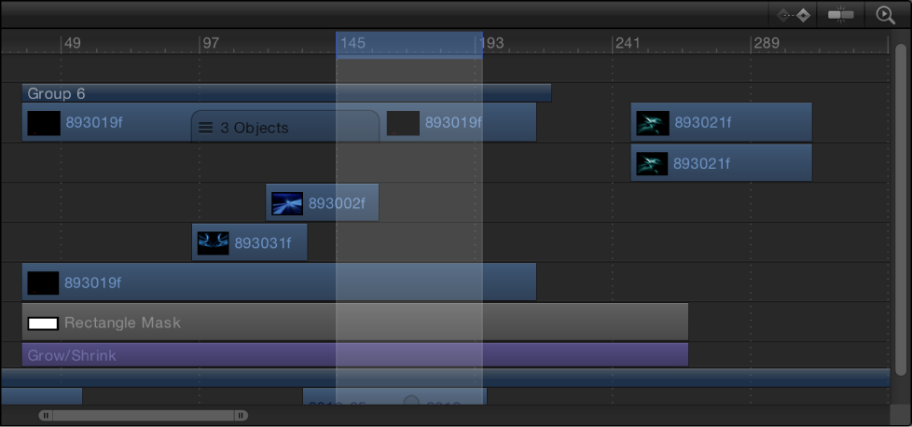Click the lower 893021f clip thumbnail
The height and width of the screenshot is (427, 912).
(x=652, y=164)
